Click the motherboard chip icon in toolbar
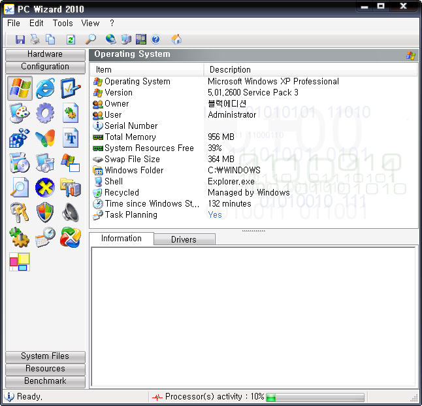 [141, 40]
